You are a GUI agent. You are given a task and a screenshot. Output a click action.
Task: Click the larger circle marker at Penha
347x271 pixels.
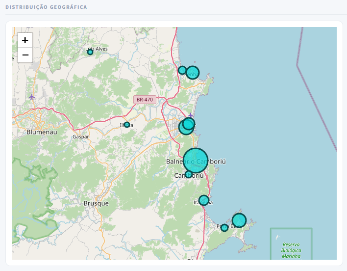click(193, 73)
